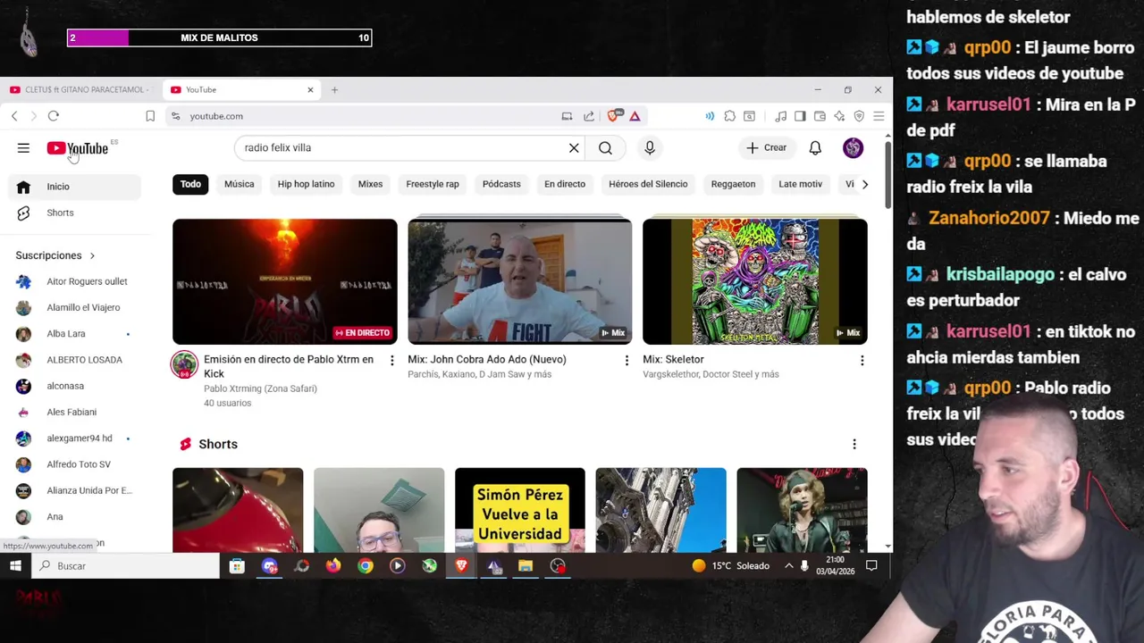Click the YouTube logo
The width and height of the screenshot is (1144, 643).
pyautogui.click(x=78, y=148)
